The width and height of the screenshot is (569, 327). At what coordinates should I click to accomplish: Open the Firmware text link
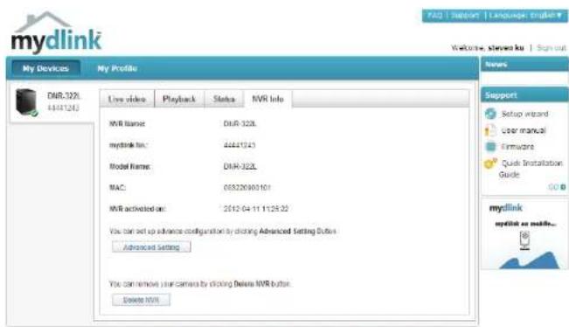(517, 147)
